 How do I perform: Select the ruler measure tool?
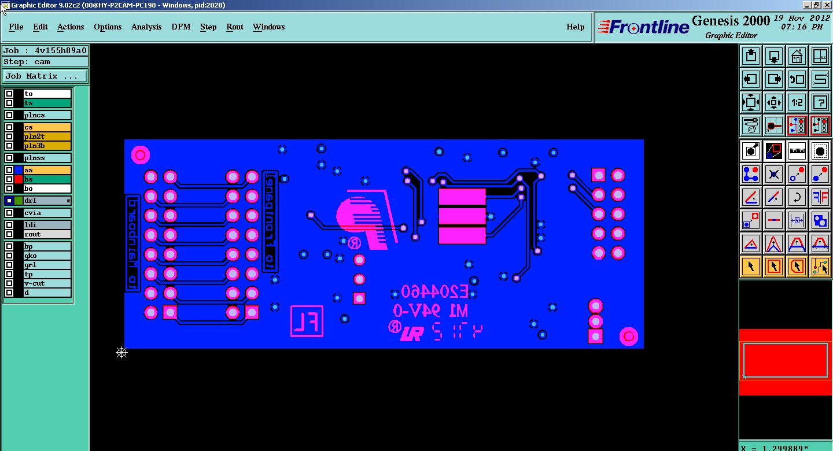797,151
